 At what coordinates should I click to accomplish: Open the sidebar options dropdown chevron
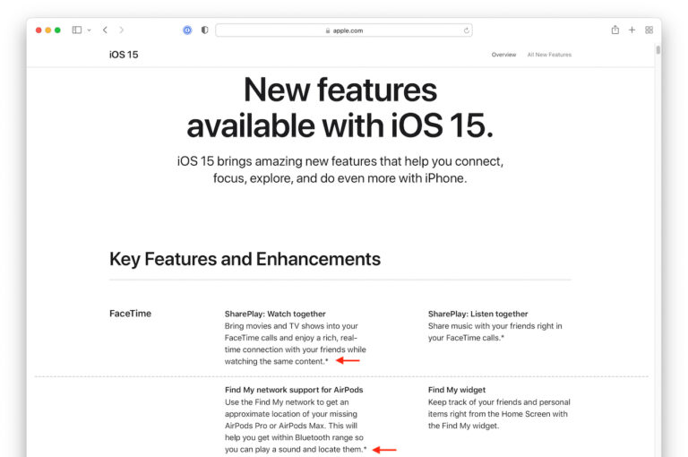89,30
